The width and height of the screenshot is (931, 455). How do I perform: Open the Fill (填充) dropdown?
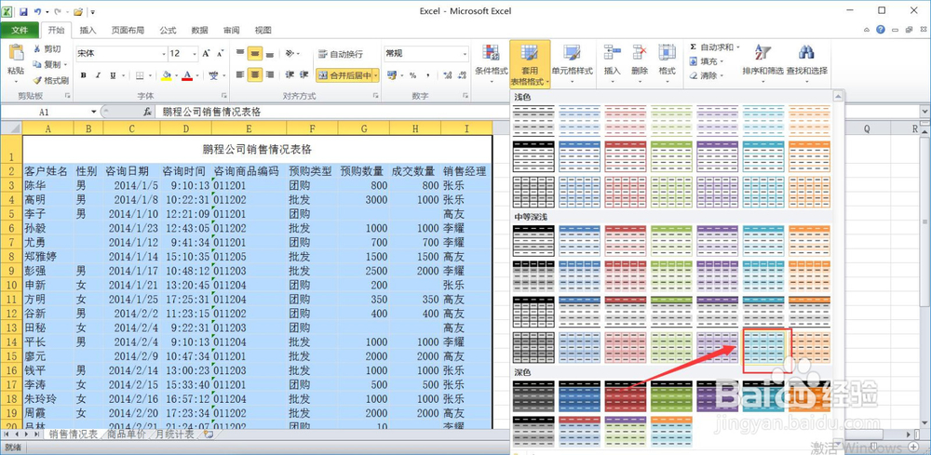[x=708, y=61]
